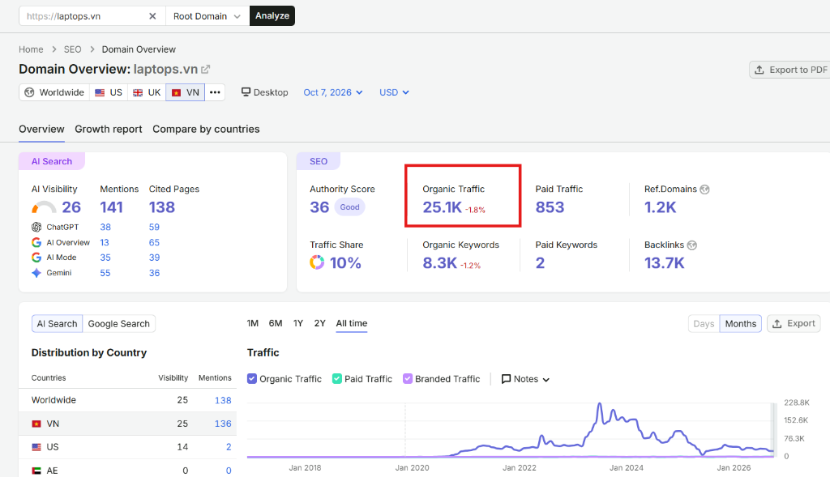The width and height of the screenshot is (830, 477).
Task: Open Authority Score 36 value
Action: pyautogui.click(x=319, y=207)
